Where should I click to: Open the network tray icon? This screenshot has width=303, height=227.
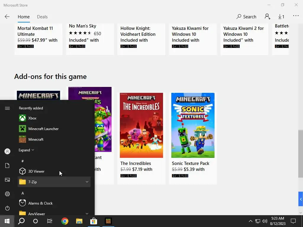[x=258, y=221]
